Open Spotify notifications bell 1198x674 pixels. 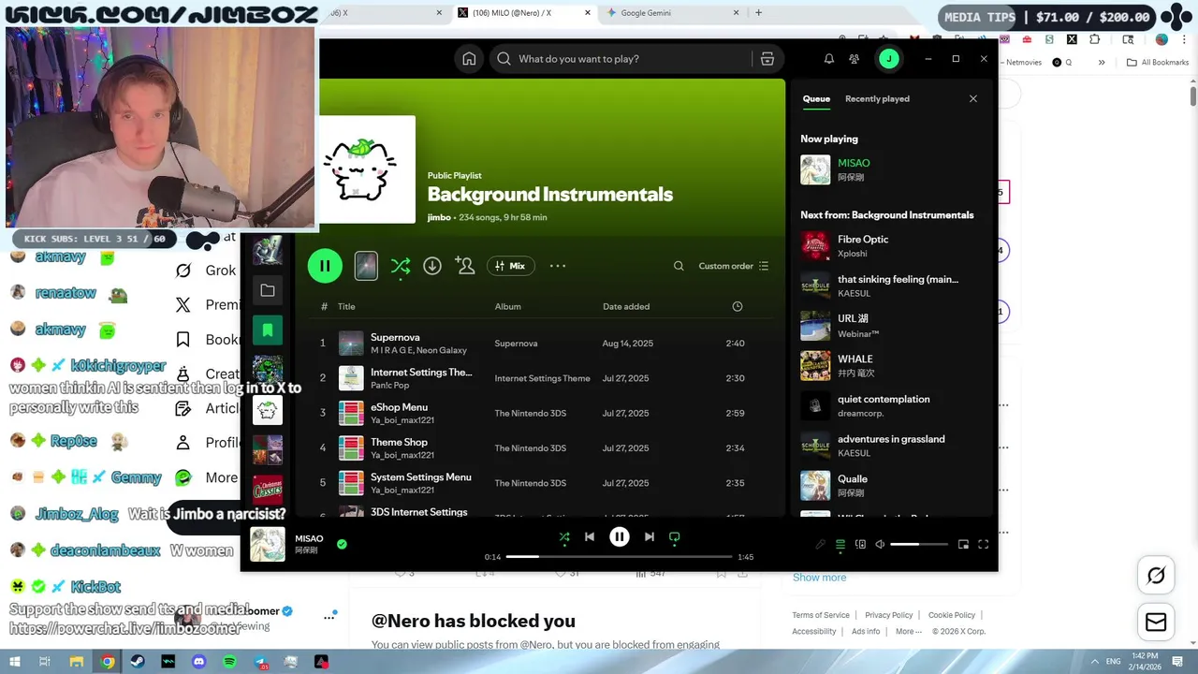point(829,59)
